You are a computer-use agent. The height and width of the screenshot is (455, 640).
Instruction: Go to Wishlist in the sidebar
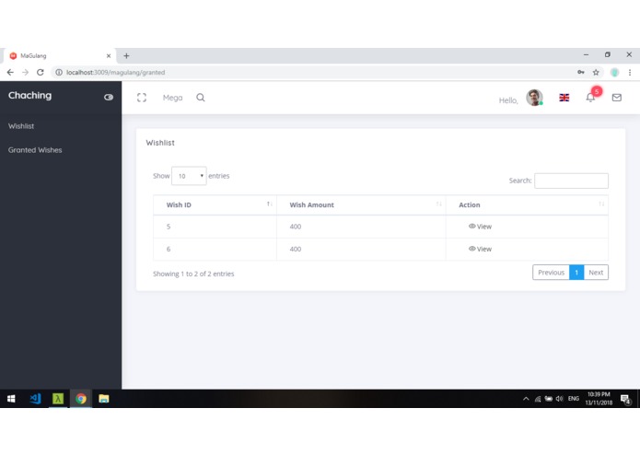21,126
